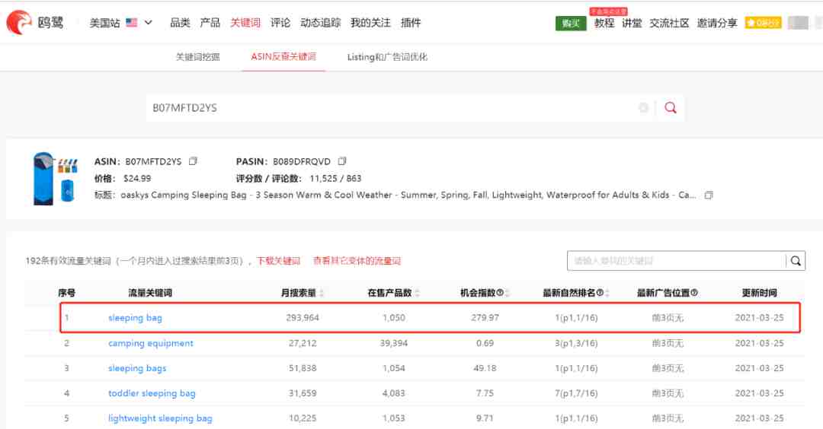823x429 pixels.
Task: Click the 最新广告位置 help icon
Action: click(694, 292)
